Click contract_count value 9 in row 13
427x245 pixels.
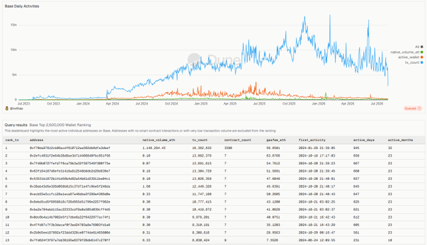click(x=225, y=240)
